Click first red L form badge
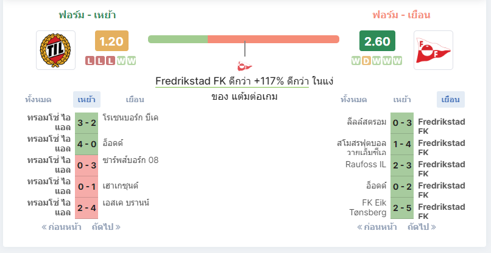Screen dimensions: 491x253 [x=90, y=61]
